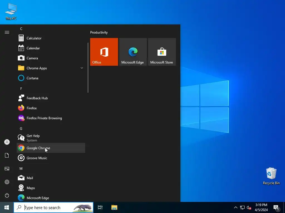Launch Firefox browser
This screenshot has width=285, height=213.
[x=51, y=108]
